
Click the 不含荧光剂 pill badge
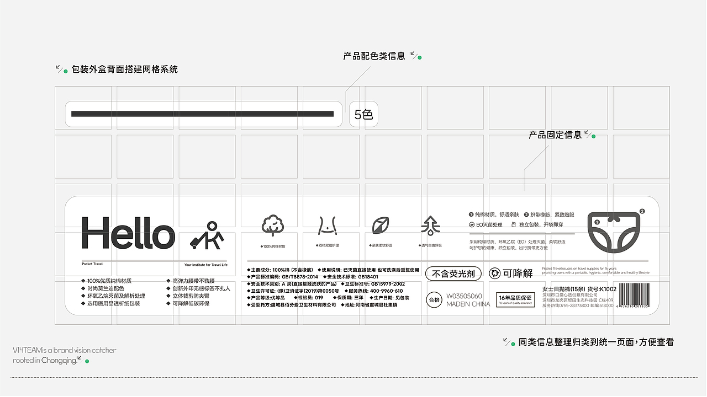point(453,273)
